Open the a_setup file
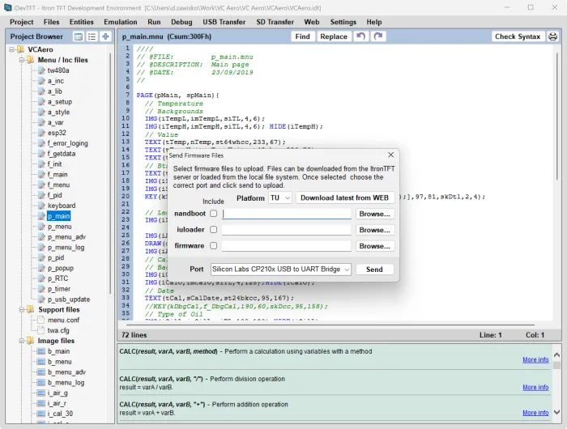Viewport: 567px width, 429px height. point(60,102)
